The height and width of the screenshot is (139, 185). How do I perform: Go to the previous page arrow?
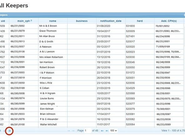[x=73, y=131]
